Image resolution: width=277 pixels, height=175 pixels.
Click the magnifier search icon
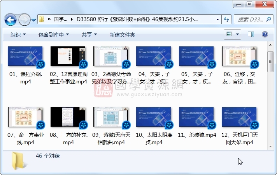(x=269, y=19)
